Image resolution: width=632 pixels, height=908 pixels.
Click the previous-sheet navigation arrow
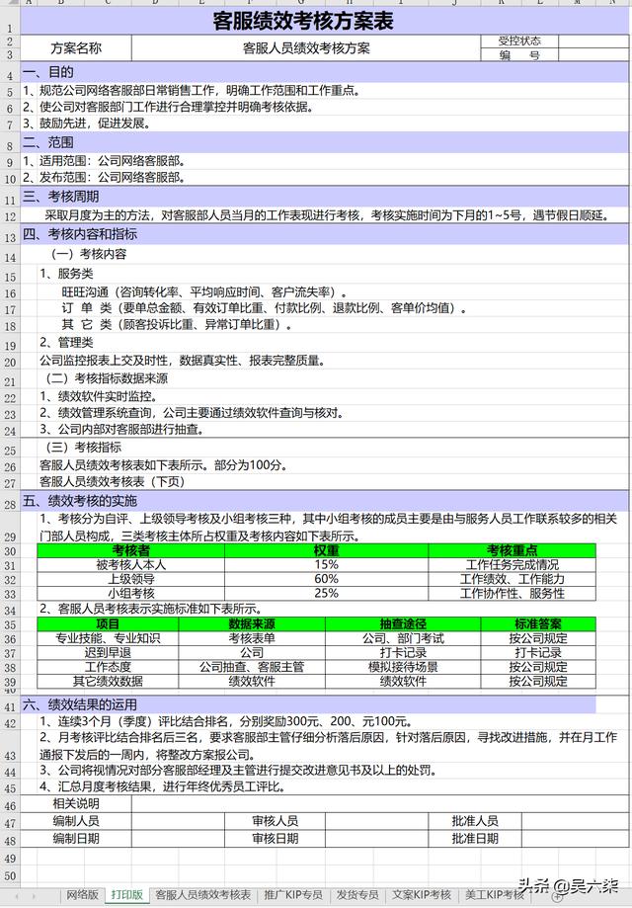pyautogui.click(x=17, y=895)
